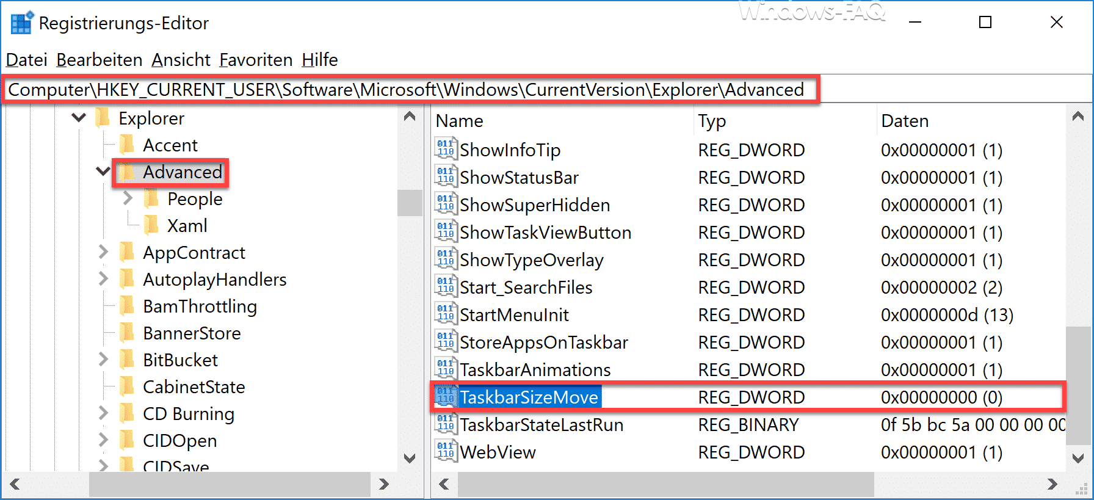1094x500 pixels.
Task: Click the folder icon of the People key
Action: click(151, 198)
